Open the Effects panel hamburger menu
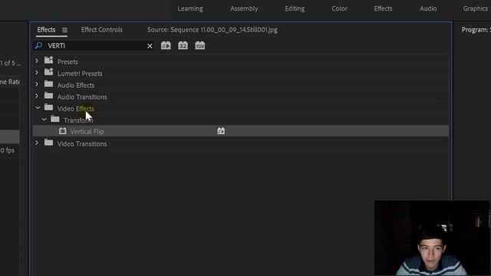This screenshot has width=491, height=276. (x=64, y=30)
